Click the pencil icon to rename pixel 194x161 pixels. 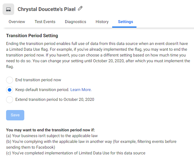point(80,9)
